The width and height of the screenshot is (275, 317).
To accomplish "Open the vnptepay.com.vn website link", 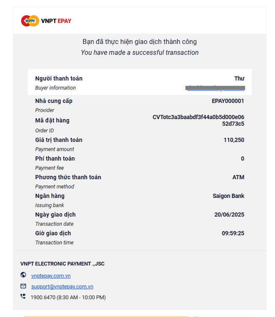I will 51,276.
